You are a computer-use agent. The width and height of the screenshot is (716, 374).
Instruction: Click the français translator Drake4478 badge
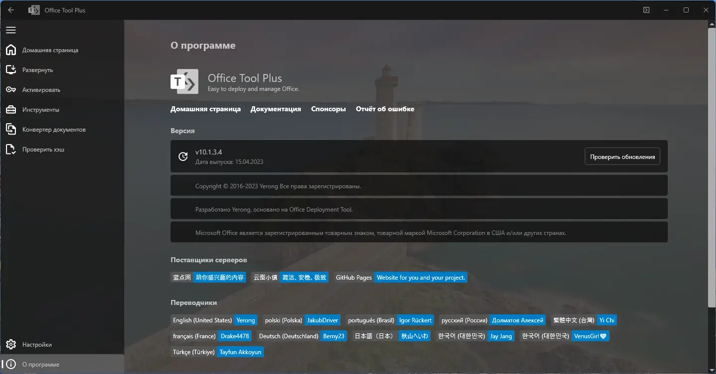[211, 336]
